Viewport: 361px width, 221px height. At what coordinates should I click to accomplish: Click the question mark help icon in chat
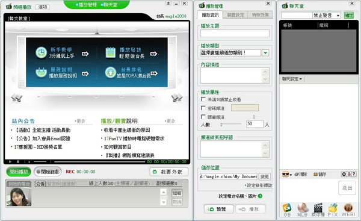354,174
